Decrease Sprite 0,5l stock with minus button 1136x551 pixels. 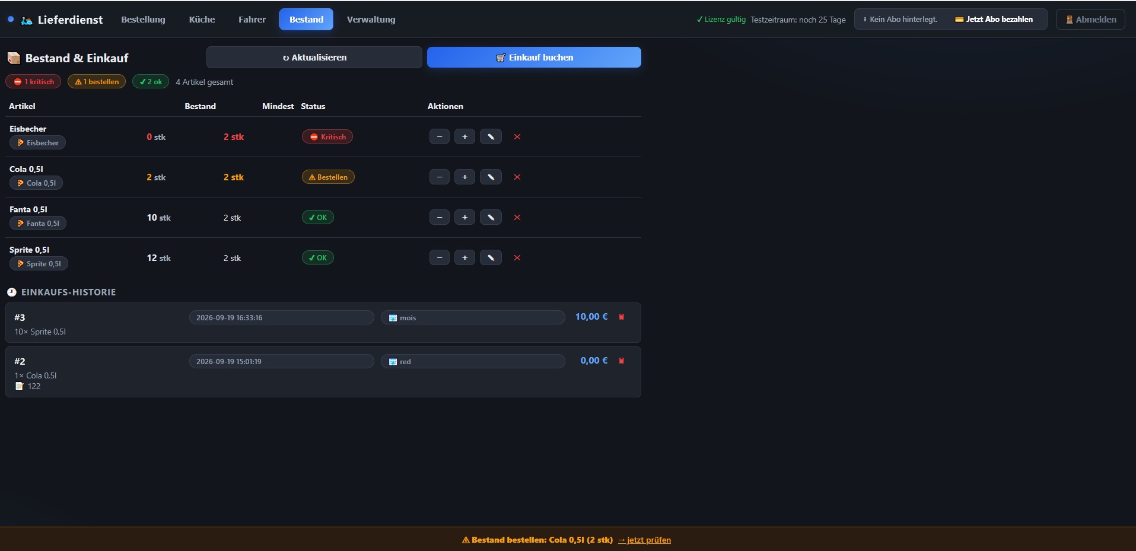439,258
